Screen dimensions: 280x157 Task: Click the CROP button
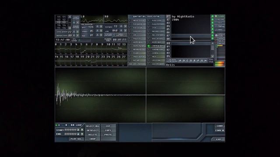coord(92,139)
